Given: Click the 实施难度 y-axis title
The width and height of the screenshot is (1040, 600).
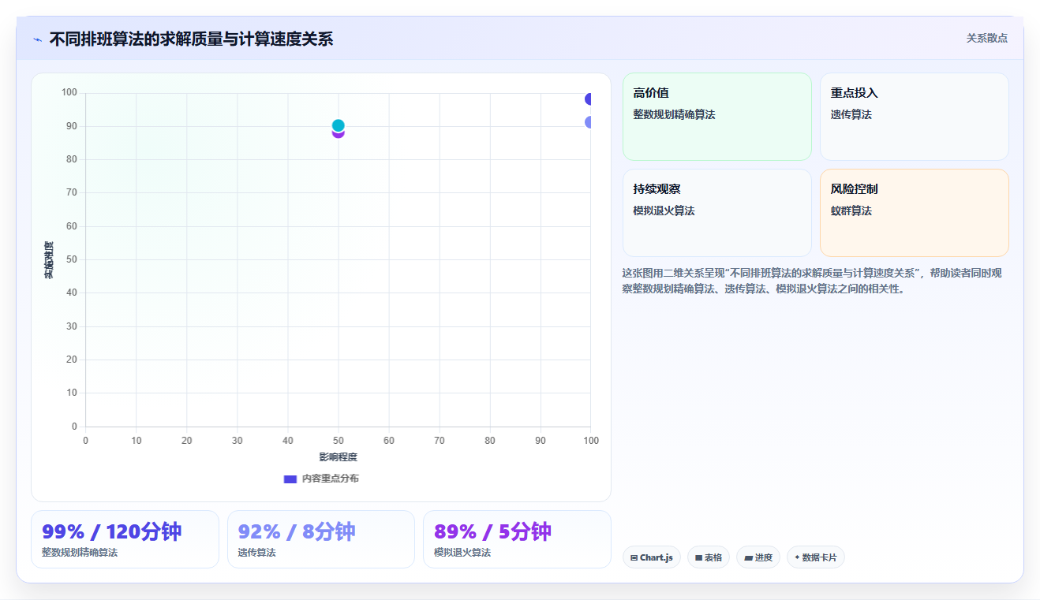Looking at the screenshot, I should point(49,259).
